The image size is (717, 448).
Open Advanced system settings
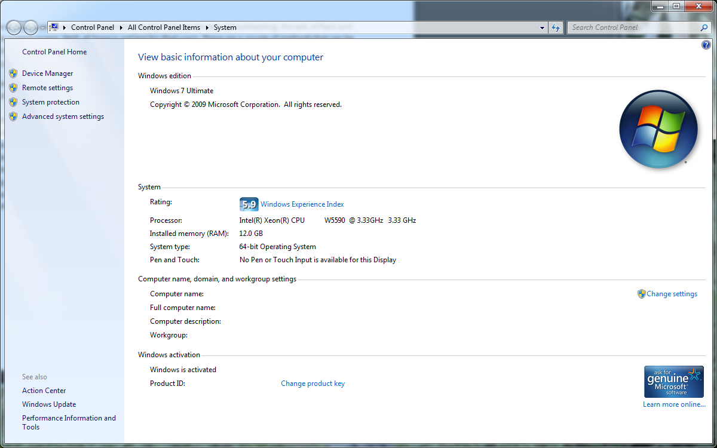pos(63,116)
